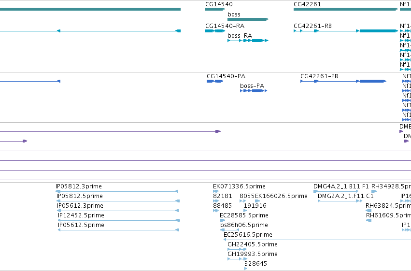Select the GH19993.5prime alignment feature
The height and width of the screenshot is (271, 411).
238,259
